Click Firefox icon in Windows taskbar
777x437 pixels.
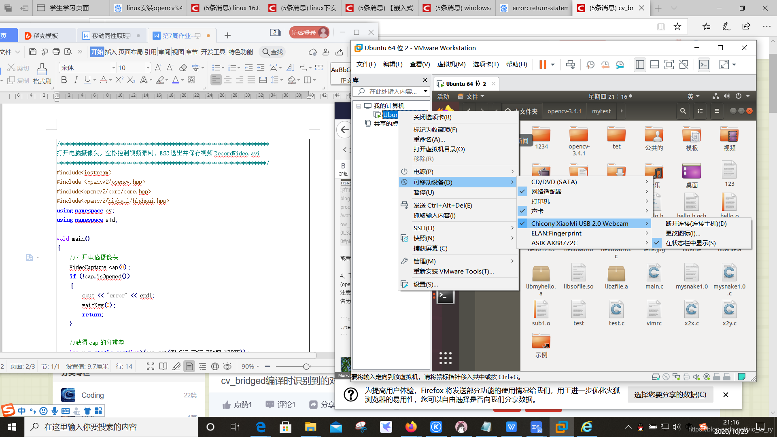pyautogui.click(x=411, y=427)
